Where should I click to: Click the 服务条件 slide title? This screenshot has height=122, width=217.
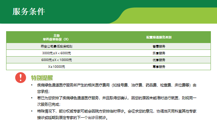coord(29,12)
